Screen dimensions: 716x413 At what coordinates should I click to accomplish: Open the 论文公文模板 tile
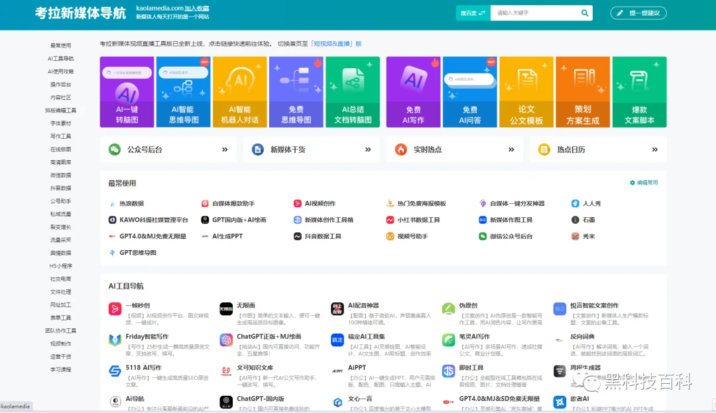coord(526,91)
